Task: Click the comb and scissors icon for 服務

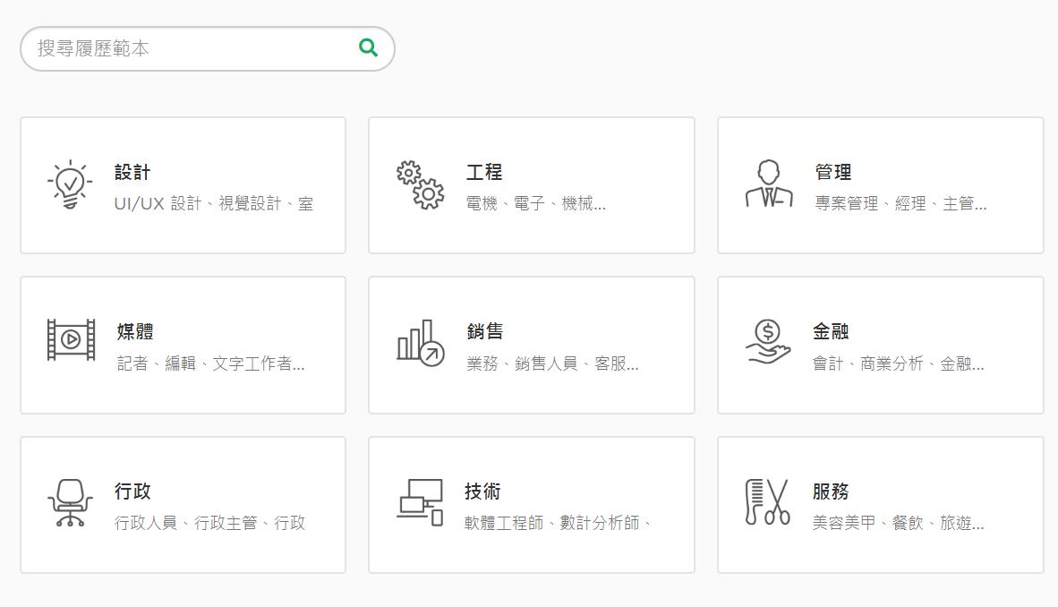Action: (x=767, y=502)
